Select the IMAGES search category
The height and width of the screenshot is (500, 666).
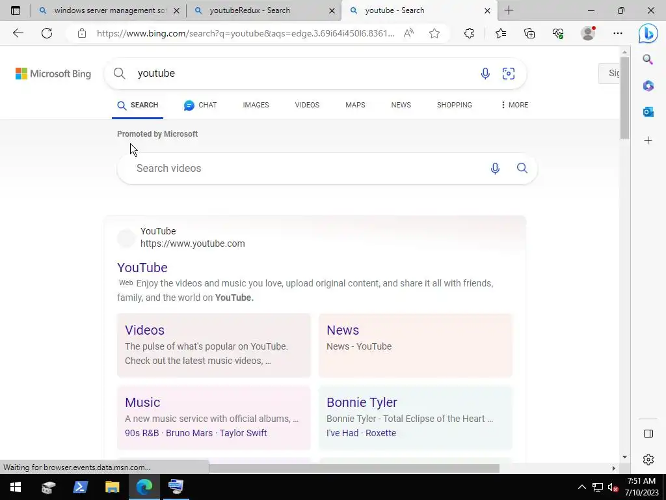[256, 105]
